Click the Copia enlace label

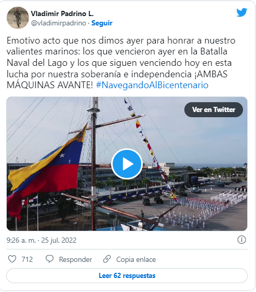(x=136, y=259)
